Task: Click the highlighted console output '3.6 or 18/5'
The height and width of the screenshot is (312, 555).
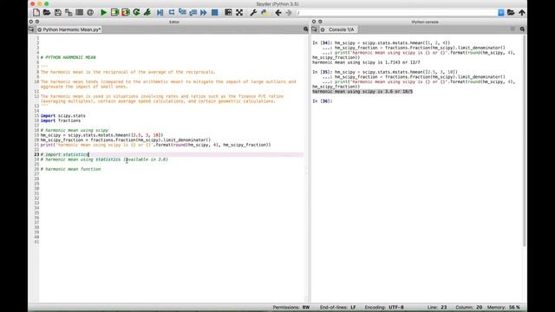Action: tap(362, 92)
